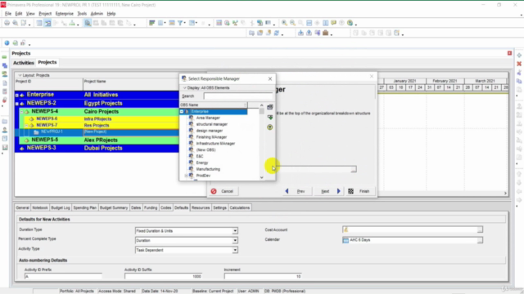Select the NEWEPS-3 Dubai Projects row
Image resolution: width=524 pixels, height=294 pixels.
click(x=97, y=148)
